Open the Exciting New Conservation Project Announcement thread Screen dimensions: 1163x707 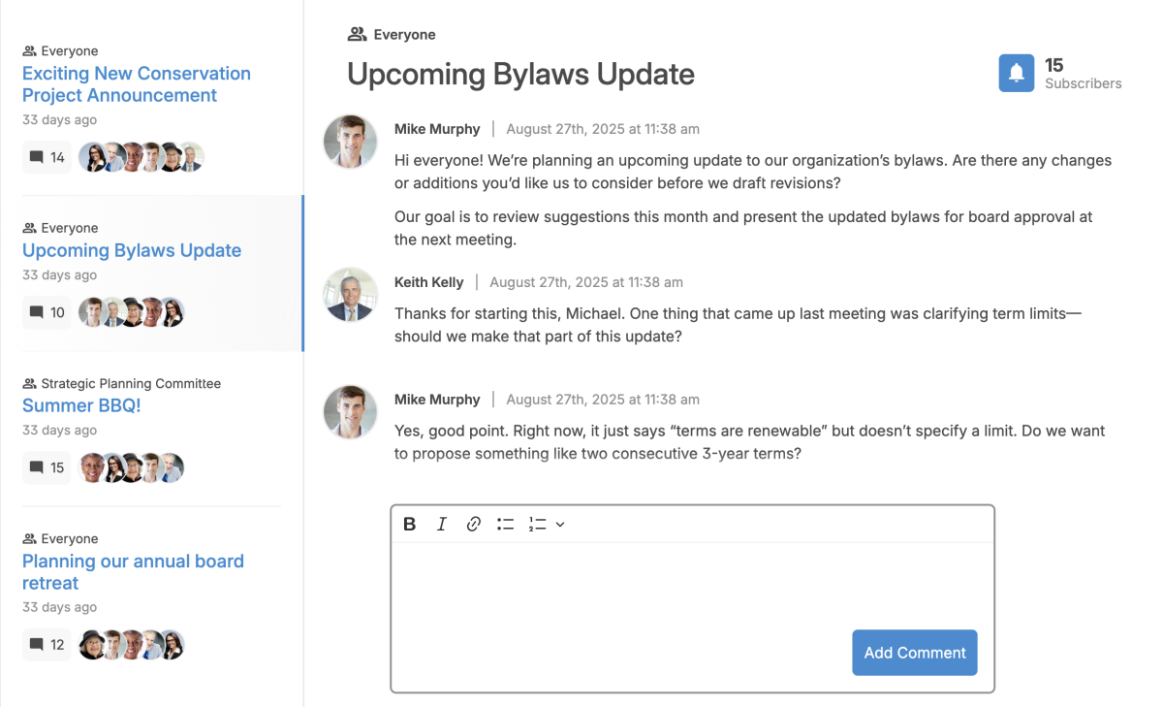[136, 83]
